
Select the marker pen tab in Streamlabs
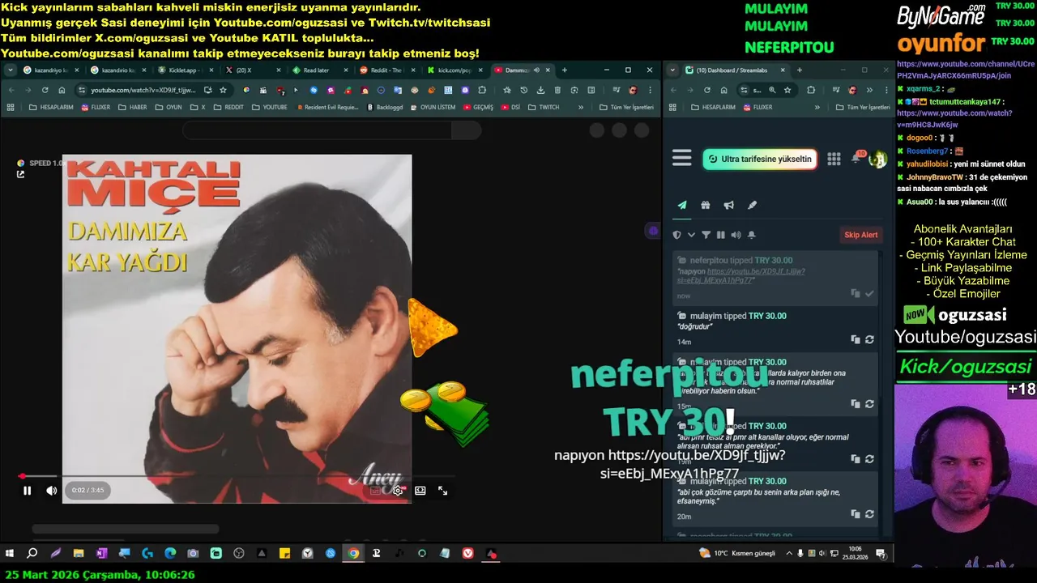pos(752,205)
